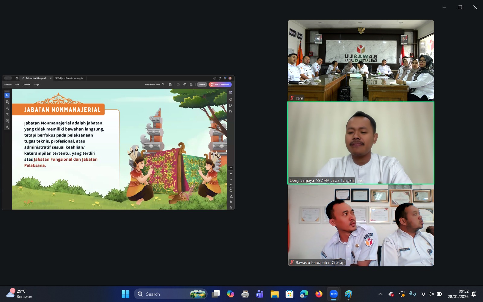Click the Windows taskbar Search box

click(163, 294)
